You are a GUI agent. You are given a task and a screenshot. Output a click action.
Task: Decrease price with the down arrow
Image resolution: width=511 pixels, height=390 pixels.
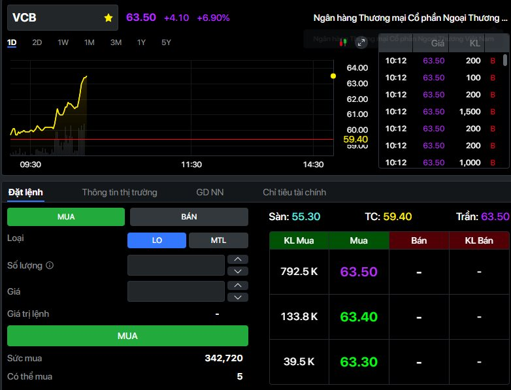click(x=237, y=297)
